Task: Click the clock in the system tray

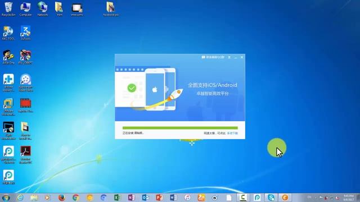Action: [349, 198]
